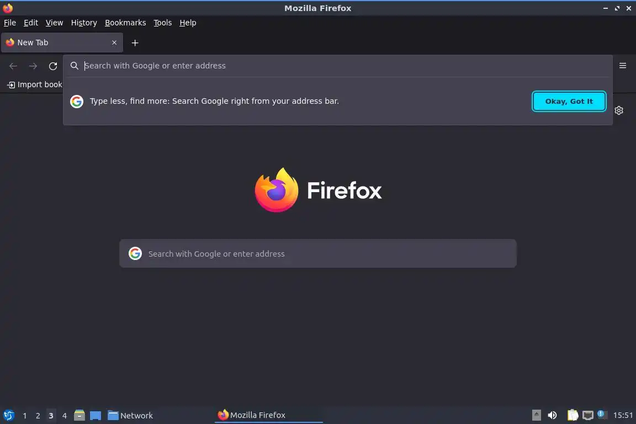Open the Firefox hamburger application menu

(x=623, y=66)
